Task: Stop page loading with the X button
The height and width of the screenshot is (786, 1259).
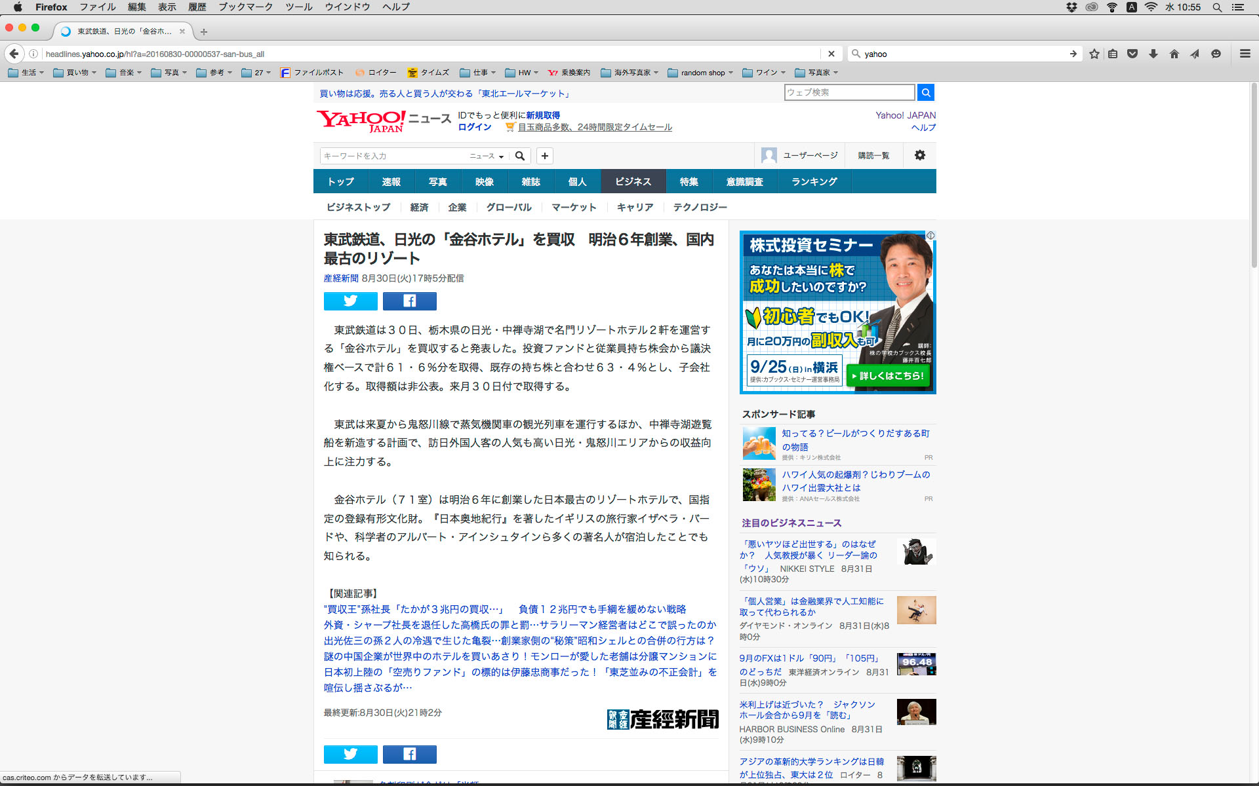Action: (831, 54)
